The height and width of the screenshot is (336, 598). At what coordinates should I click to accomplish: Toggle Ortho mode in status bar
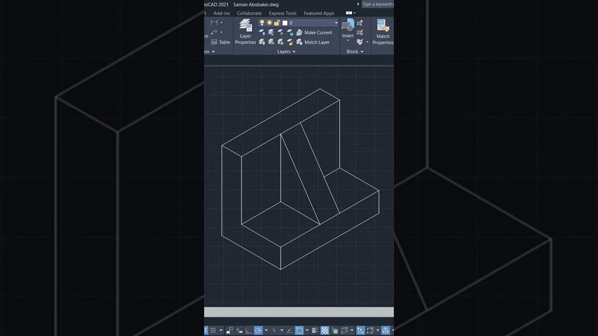point(249,330)
